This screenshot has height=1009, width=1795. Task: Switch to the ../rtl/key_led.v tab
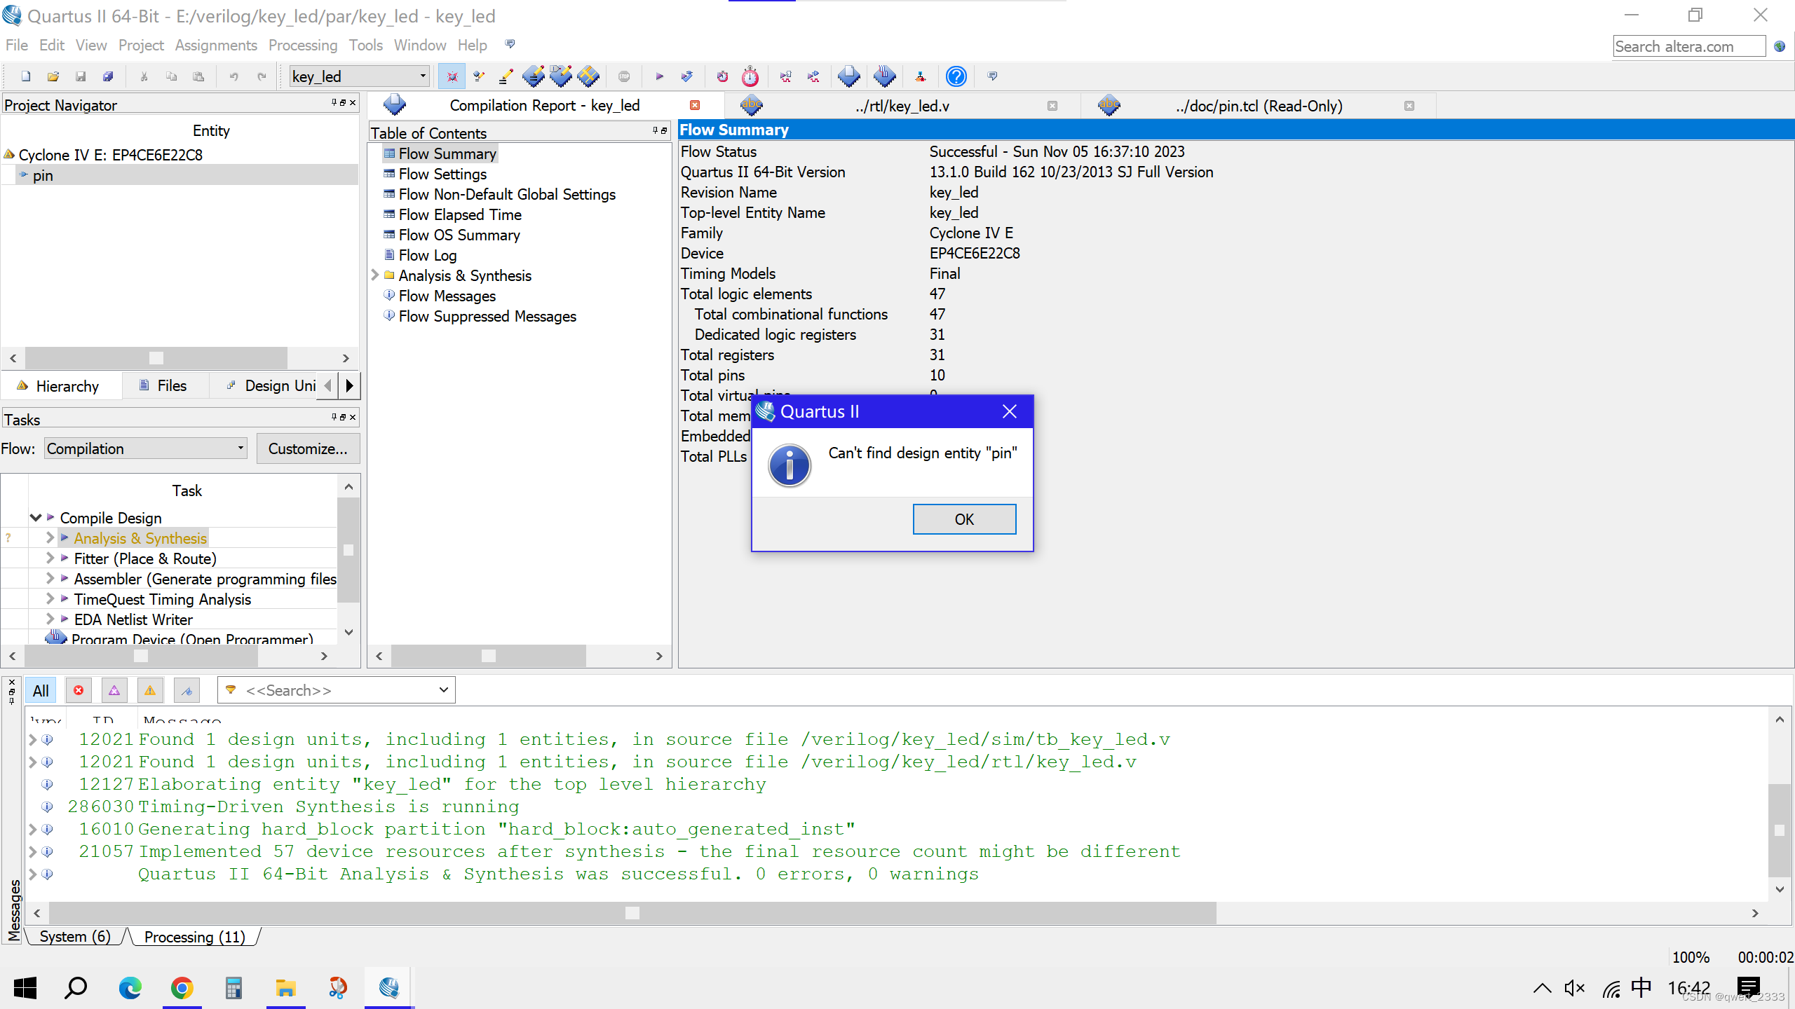tap(902, 106)
